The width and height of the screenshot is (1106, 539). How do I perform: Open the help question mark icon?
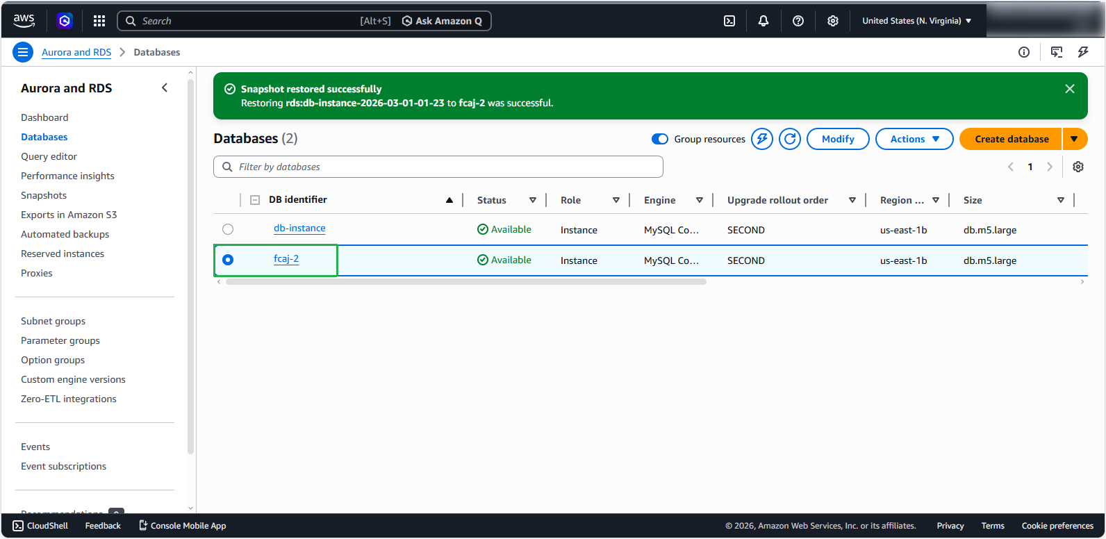pos(798,21)
